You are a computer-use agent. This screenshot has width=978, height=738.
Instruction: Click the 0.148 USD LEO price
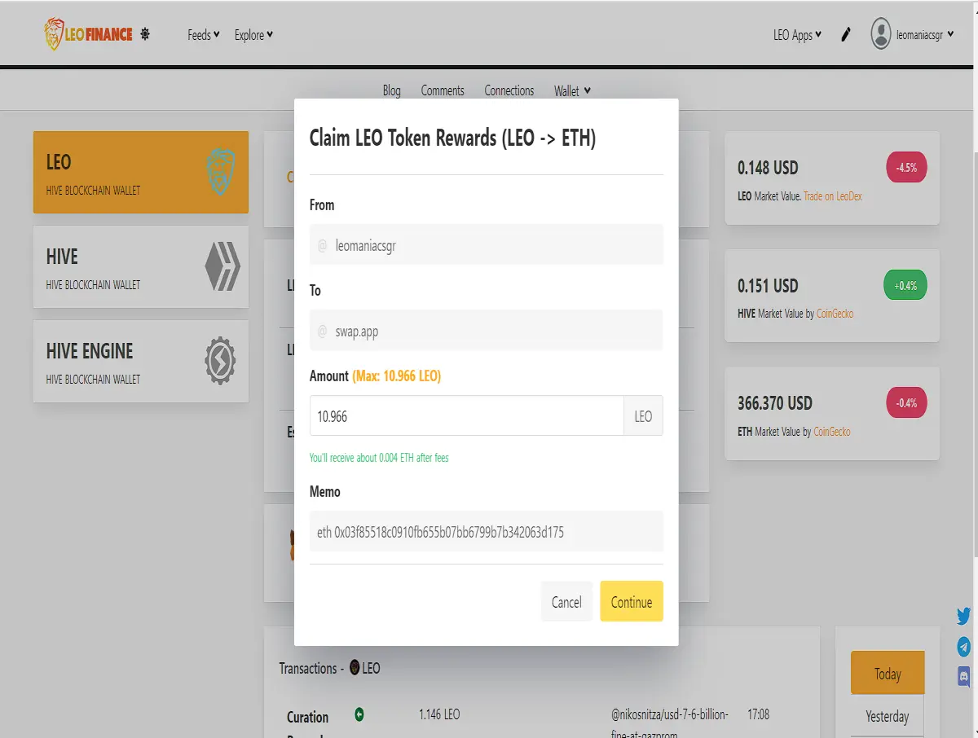tap(768, 168)
